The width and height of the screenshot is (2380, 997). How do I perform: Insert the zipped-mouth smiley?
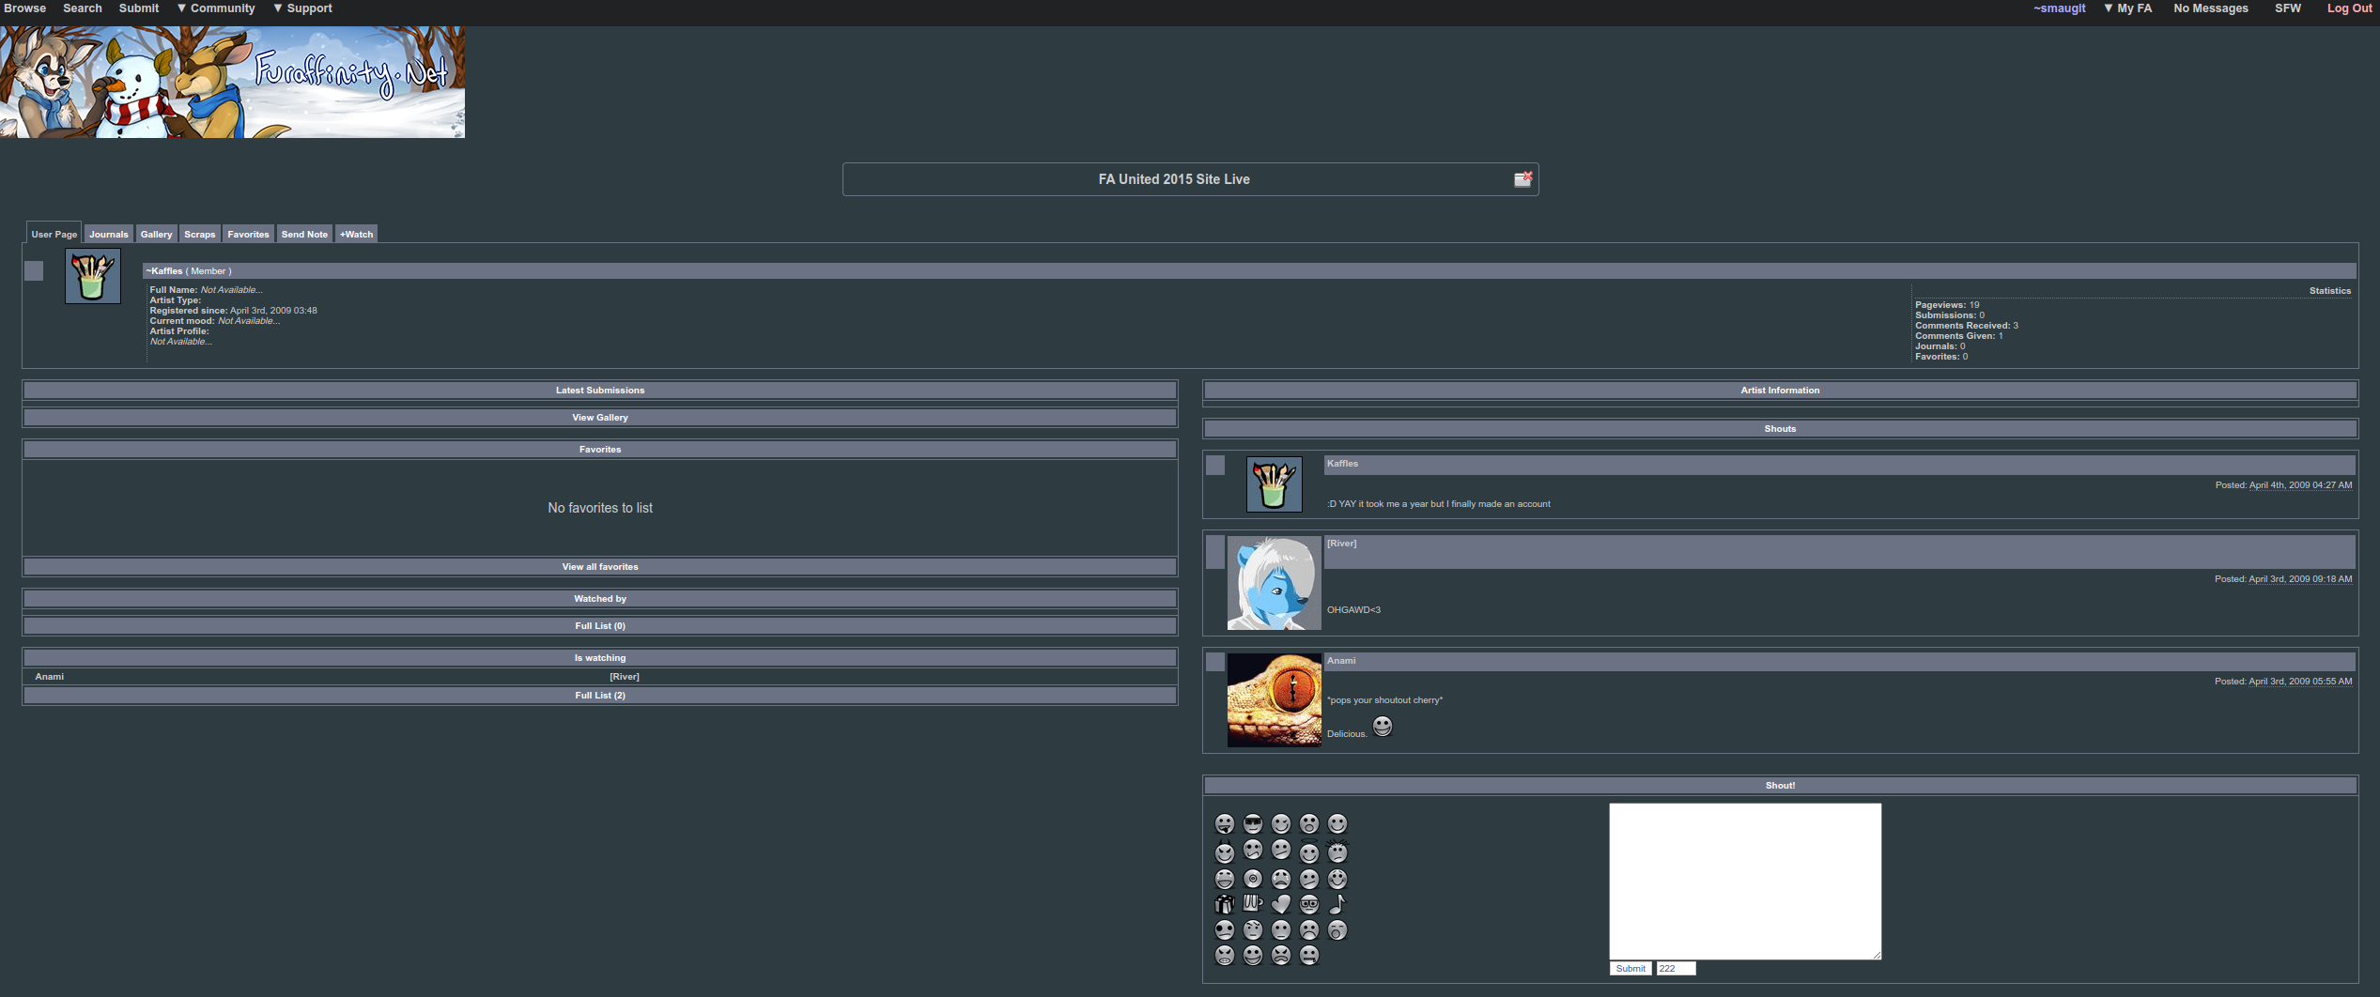click(x=1309, y=955)
